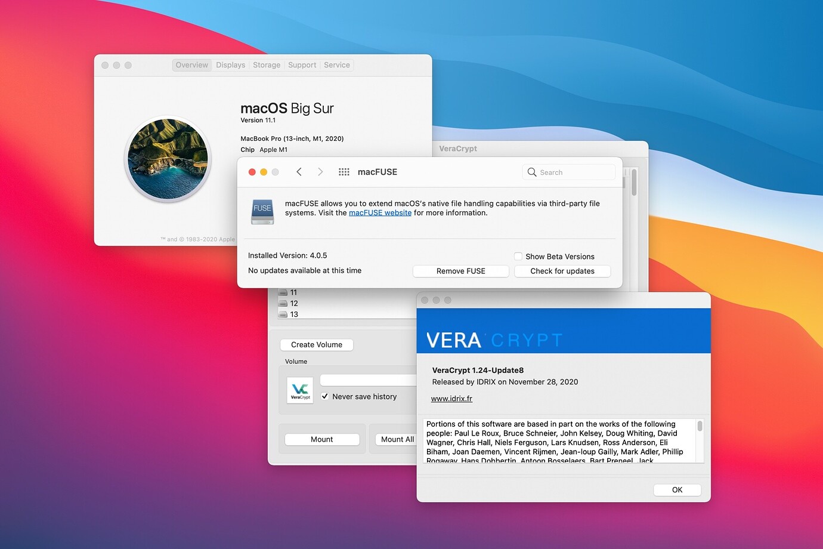Close the macFUSE preferences window
Screen dimensions: 823x549
252,172
